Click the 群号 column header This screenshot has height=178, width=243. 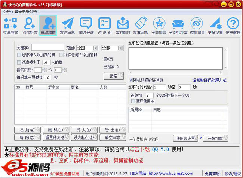(36, 87)
